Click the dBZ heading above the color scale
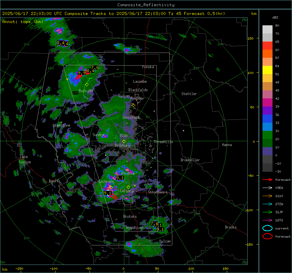The image size is (292, 273). tap(275, 18)
